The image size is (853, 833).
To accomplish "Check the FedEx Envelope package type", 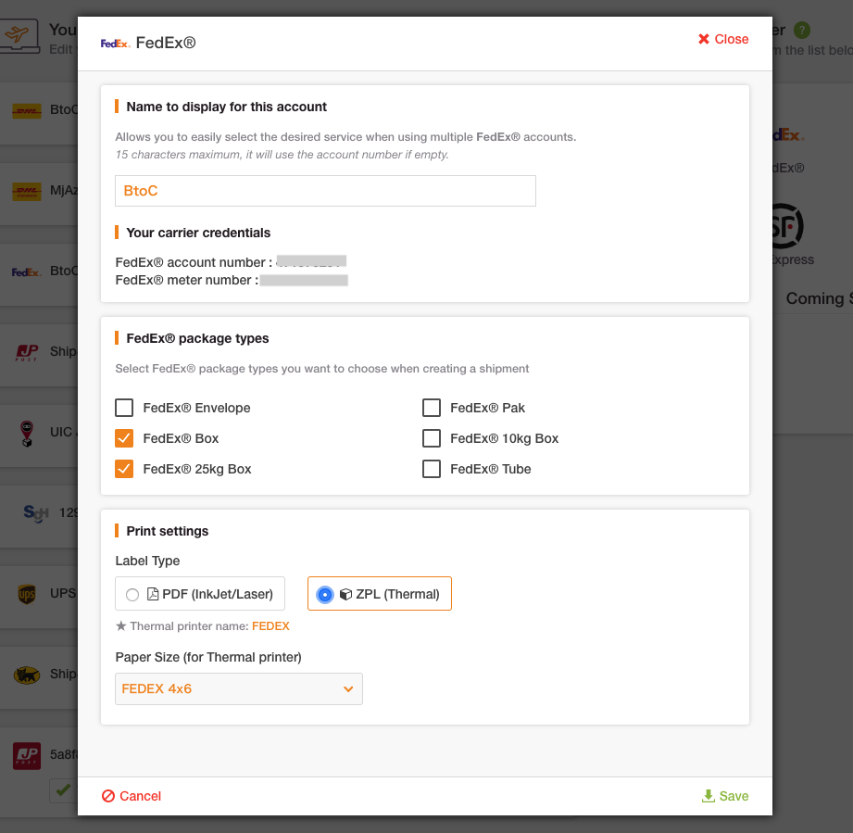I will pyautogui.click(x=124, y=408).
